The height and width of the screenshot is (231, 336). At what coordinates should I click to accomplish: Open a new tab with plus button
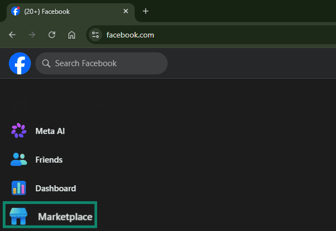point(146,11)
